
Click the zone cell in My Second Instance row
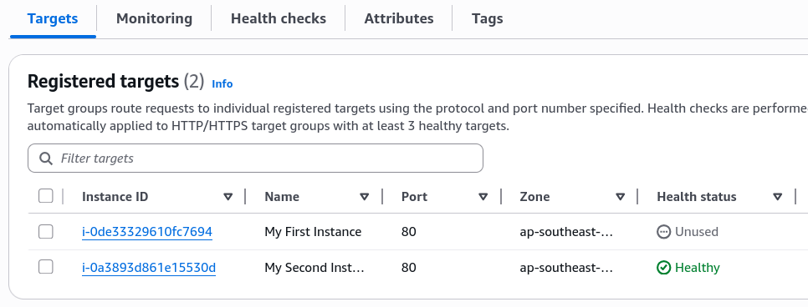coord(566,268)
